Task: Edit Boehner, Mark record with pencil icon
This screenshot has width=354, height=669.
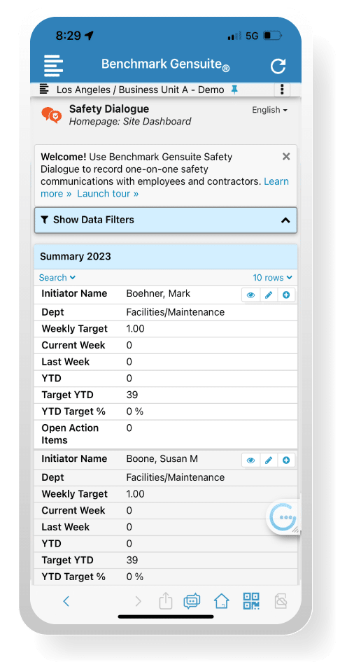Action: click(268, 295)
